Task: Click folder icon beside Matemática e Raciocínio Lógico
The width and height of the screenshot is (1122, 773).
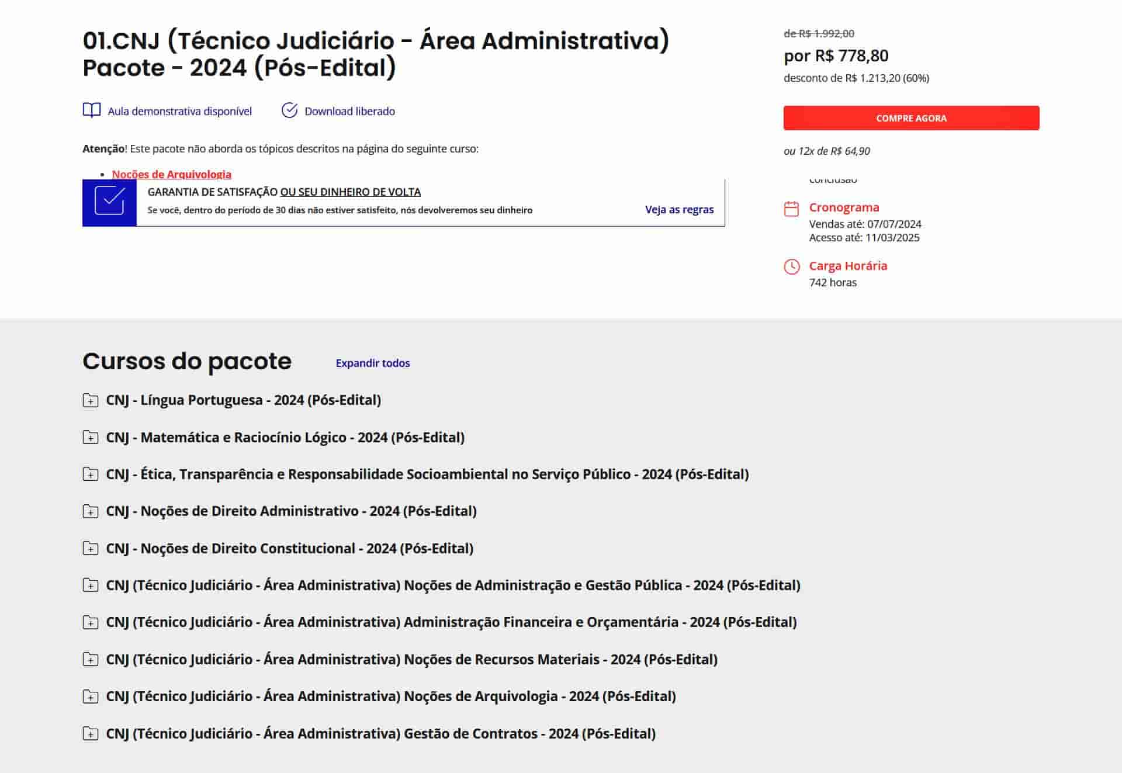Action: click(x=91, y=438)
